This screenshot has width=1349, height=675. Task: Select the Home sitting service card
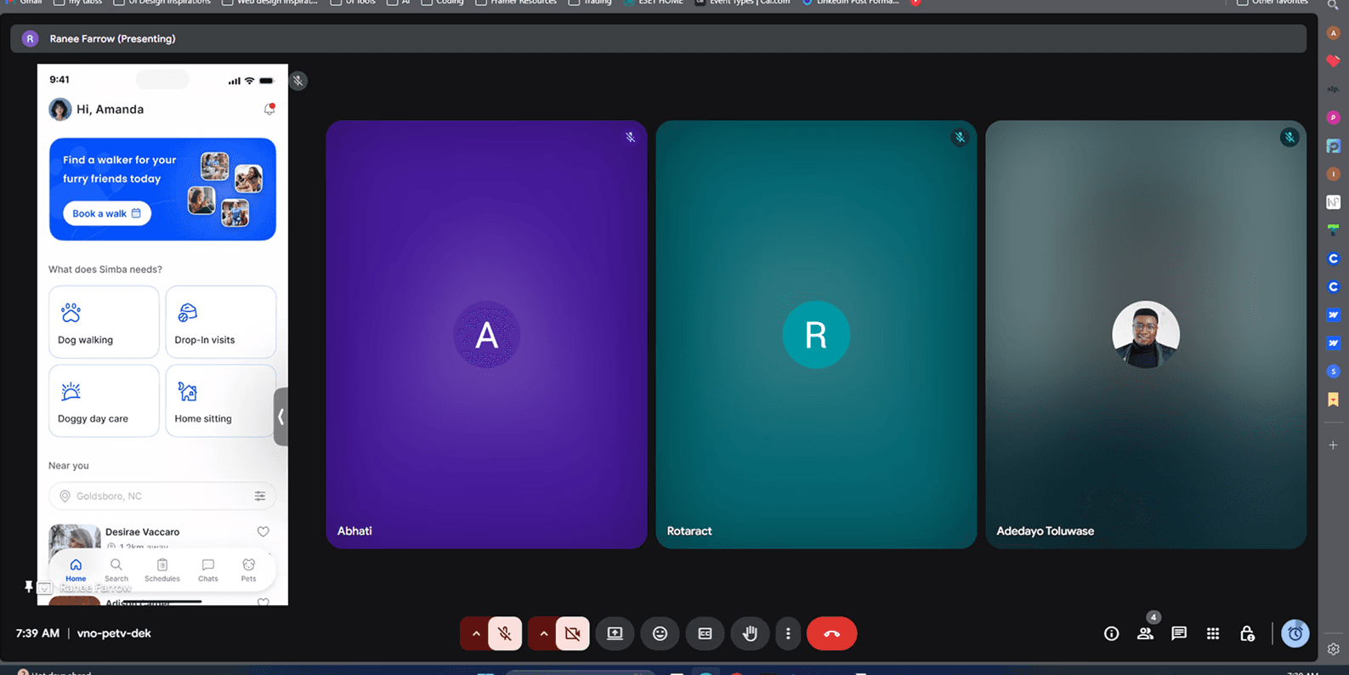click(x=221, y=400)
